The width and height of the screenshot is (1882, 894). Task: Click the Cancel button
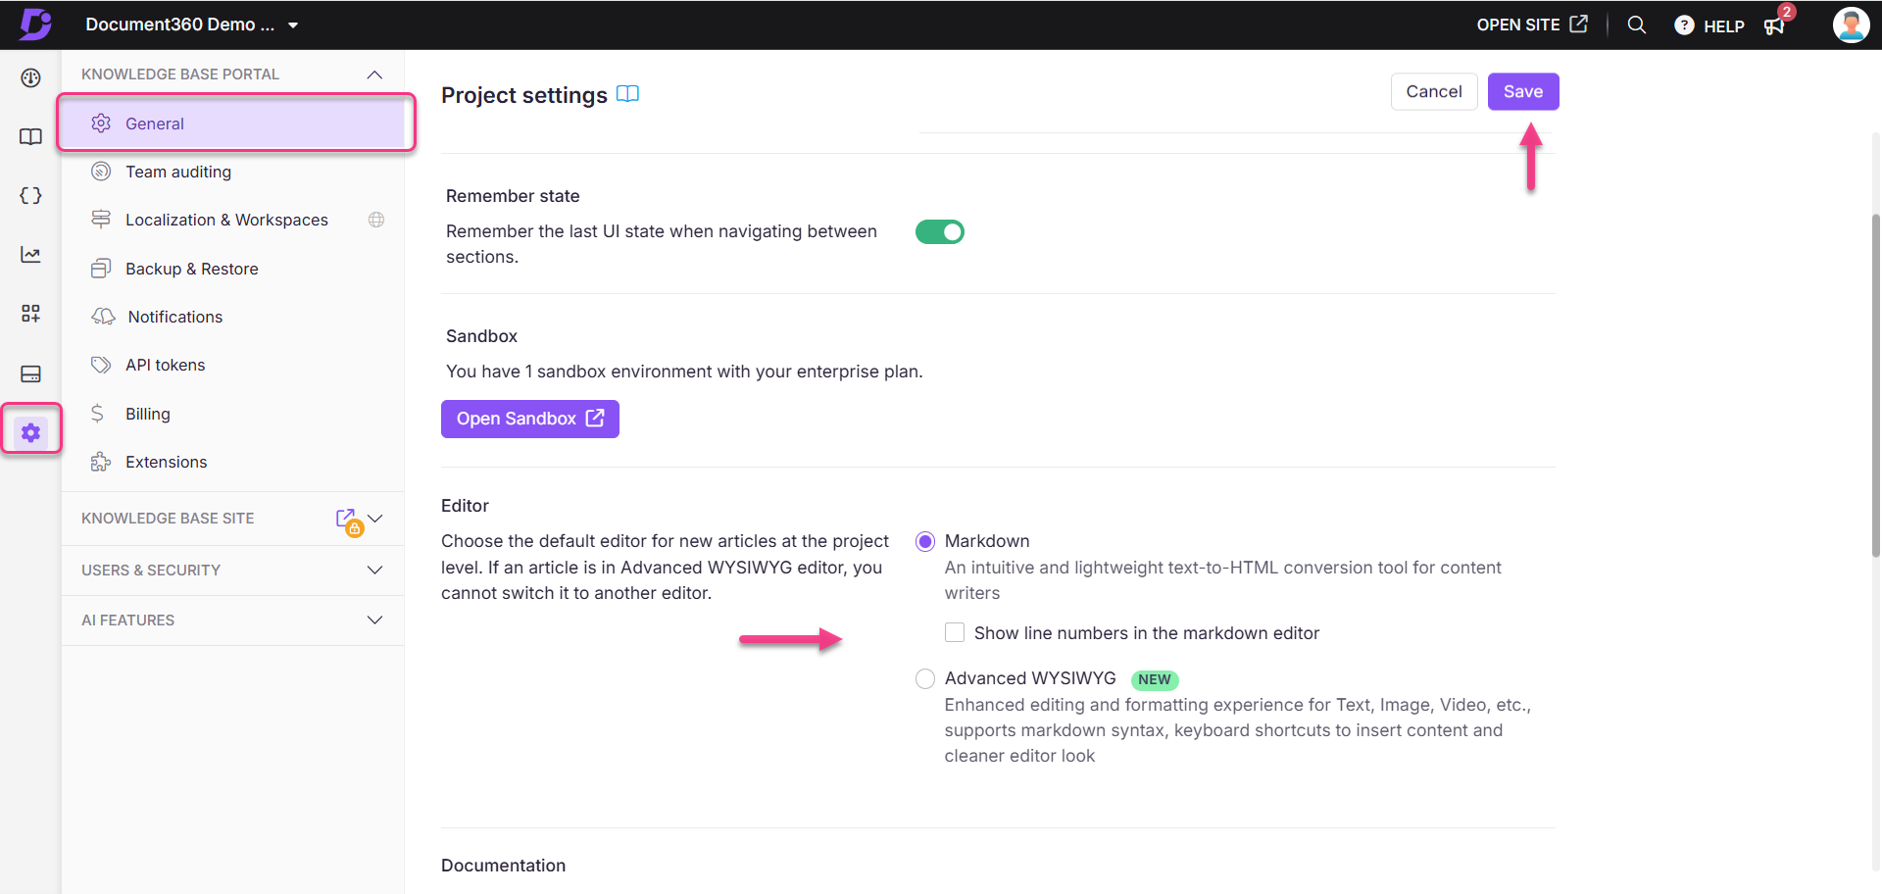pos(1433,91)
